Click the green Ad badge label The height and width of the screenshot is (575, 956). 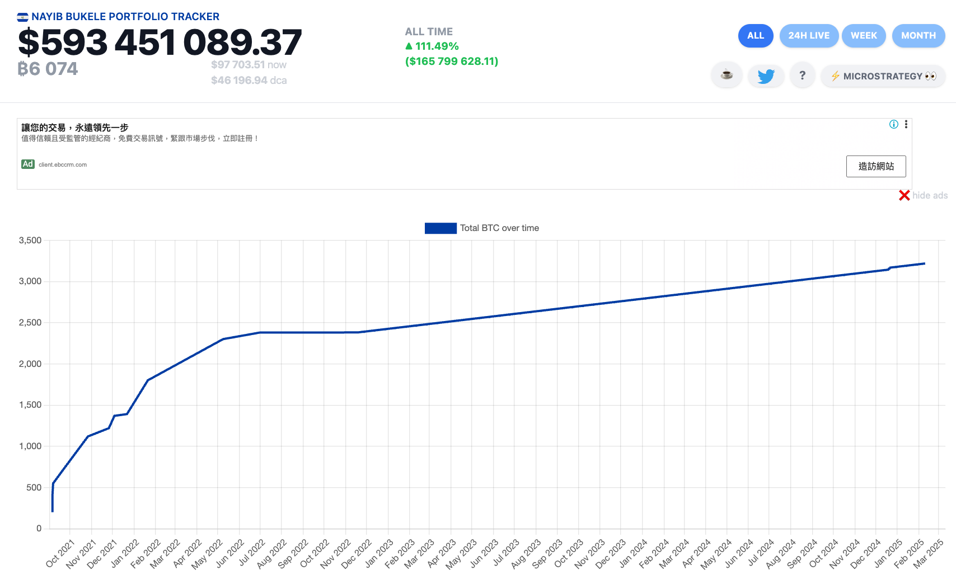tap(28, 164)
